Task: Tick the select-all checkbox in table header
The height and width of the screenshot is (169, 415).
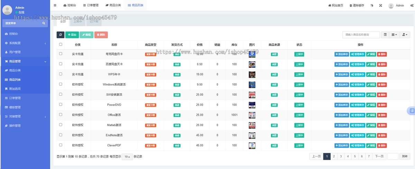Action: [x=61, y=44]
